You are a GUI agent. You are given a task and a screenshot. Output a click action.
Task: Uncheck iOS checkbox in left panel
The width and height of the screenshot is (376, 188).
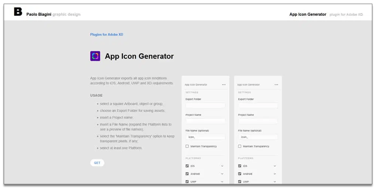pos(187,166)
